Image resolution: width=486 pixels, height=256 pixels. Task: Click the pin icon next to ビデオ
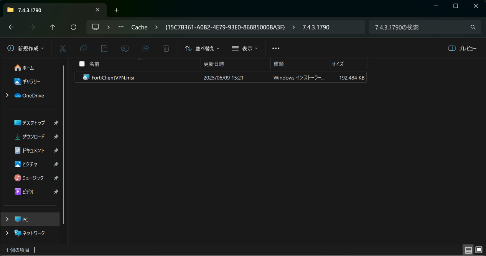56,192
